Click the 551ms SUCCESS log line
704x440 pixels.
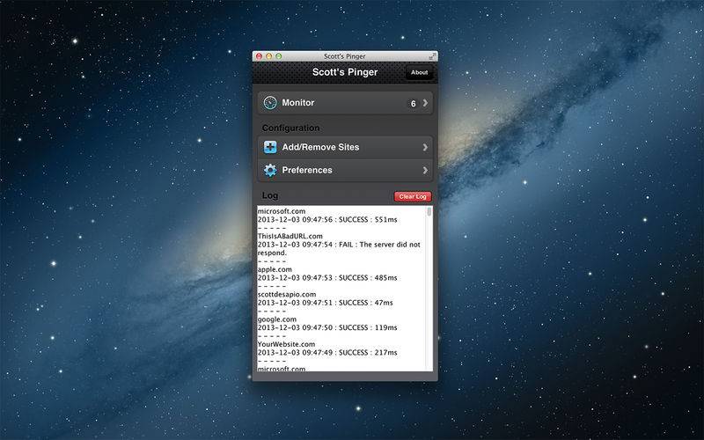click(327, 219)
